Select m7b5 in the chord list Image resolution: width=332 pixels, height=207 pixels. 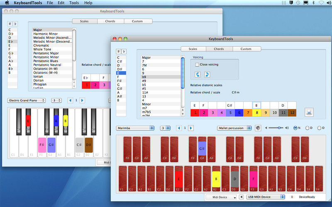coord(161,112)
